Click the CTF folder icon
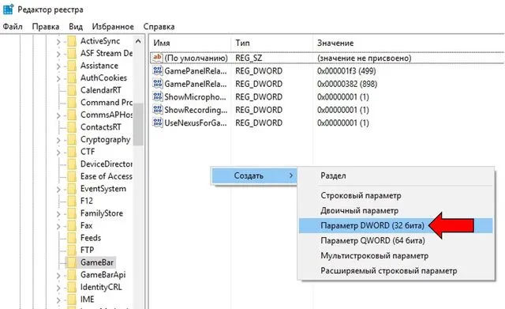Screen dimensions: 505x309 (72, 152)
